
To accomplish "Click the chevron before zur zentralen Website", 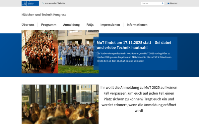I will pyautogui.click(x=43, y=3).
